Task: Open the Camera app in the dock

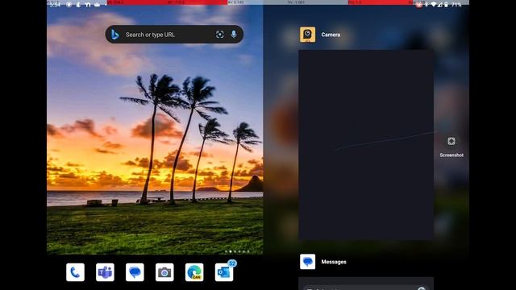Action: tap(164, 272)
